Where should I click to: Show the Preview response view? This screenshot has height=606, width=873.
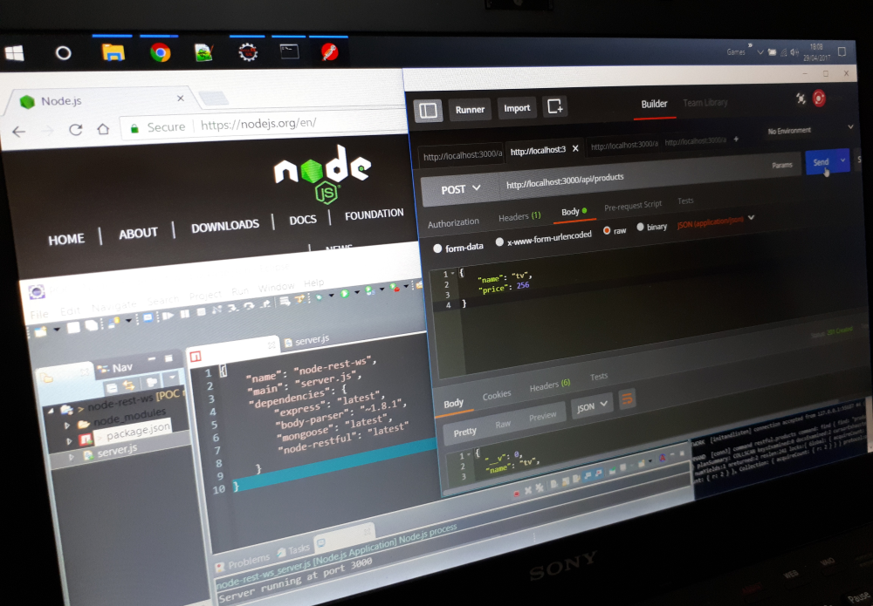542,416
